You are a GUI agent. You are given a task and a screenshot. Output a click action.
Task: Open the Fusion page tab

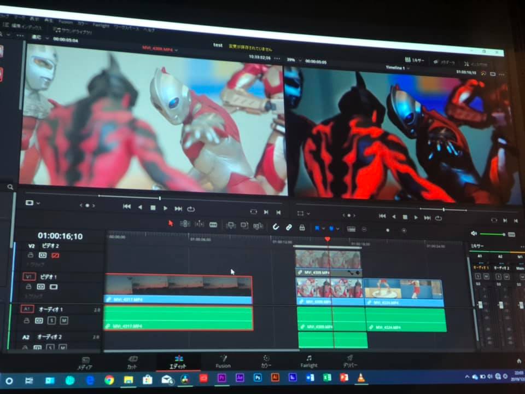coord(223,362)
